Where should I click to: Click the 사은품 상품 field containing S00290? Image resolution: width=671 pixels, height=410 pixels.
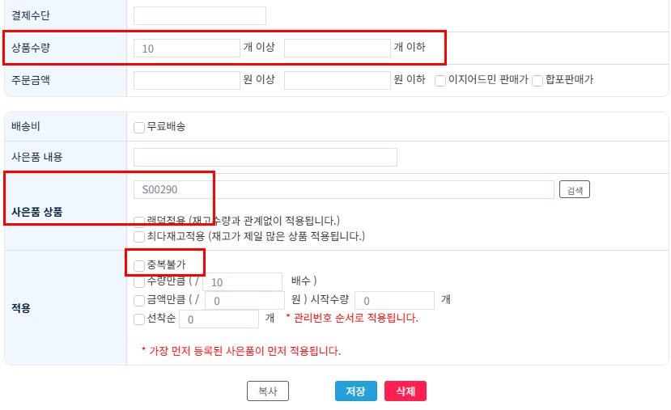[x=344, y=189]
